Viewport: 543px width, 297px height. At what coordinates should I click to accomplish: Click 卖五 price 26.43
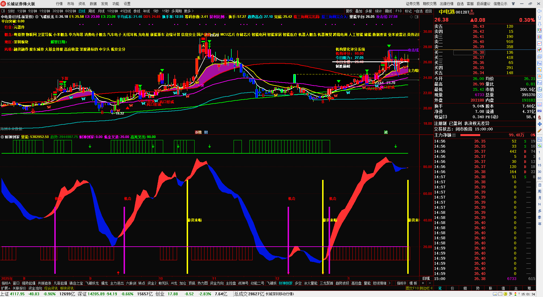pyautogui.click(x=479, y=26)
